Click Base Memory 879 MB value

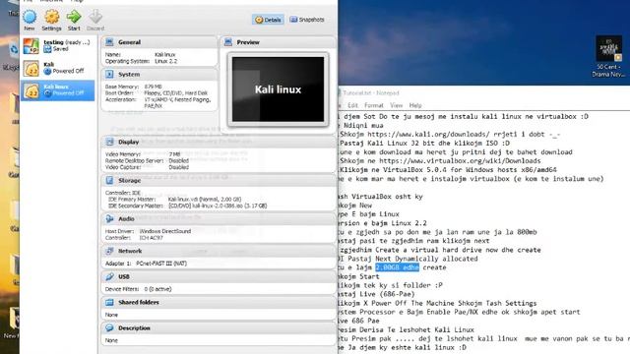pos(154,87)
